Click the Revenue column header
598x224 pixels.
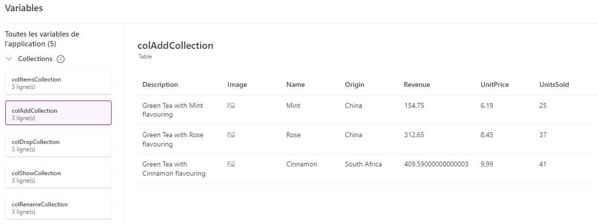[x=417, y=84]
